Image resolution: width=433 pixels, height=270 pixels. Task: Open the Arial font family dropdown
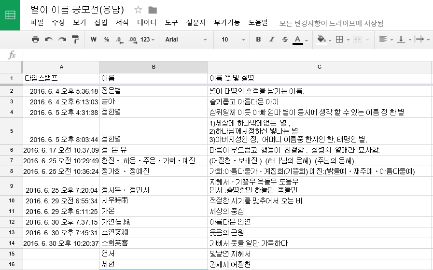[186, 40]
